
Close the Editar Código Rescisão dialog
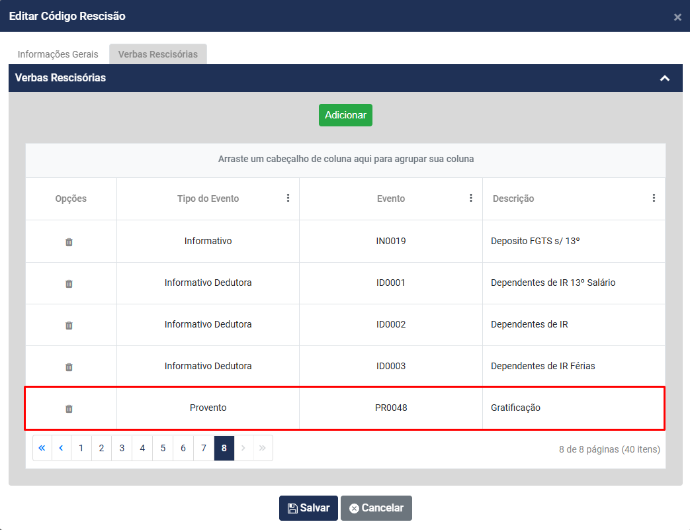click(x=677, y=17)
